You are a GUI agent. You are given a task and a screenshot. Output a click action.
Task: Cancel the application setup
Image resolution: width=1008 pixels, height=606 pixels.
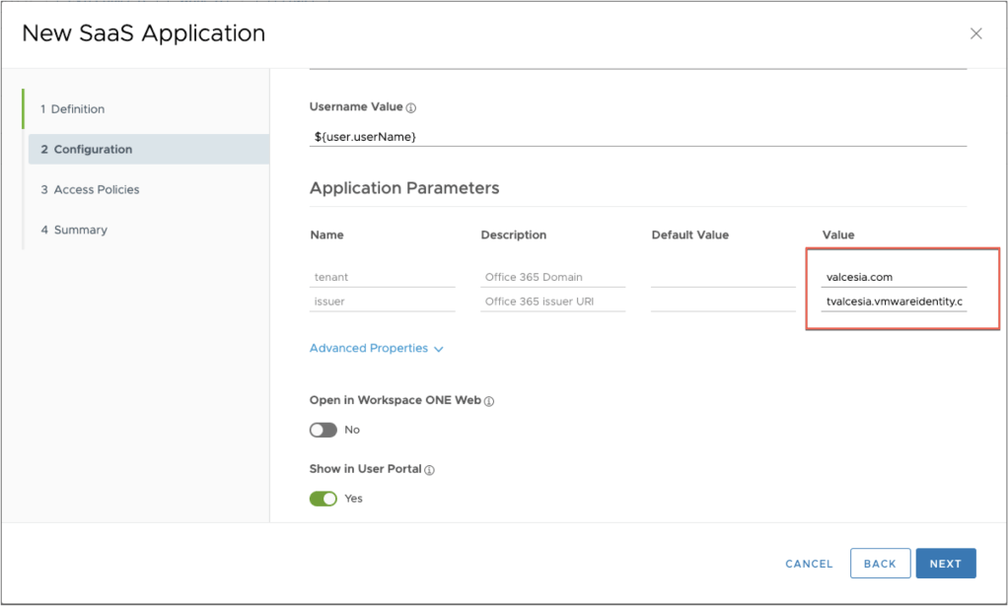[x=809, y=564]
